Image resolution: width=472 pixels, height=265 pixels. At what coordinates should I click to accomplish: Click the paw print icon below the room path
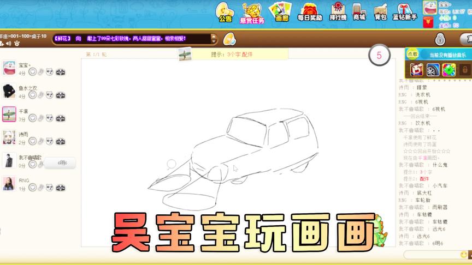pyautogui.click(x=17, y=44)
